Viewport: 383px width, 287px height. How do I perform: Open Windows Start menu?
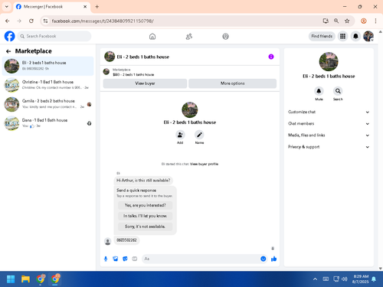click(11, 279)
